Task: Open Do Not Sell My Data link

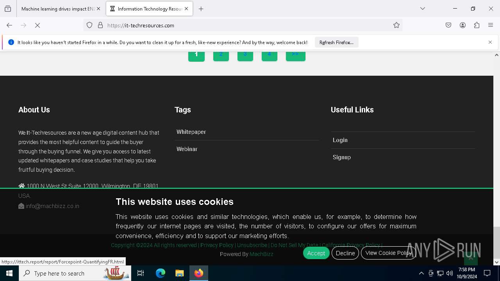Action: coord(294,245)
